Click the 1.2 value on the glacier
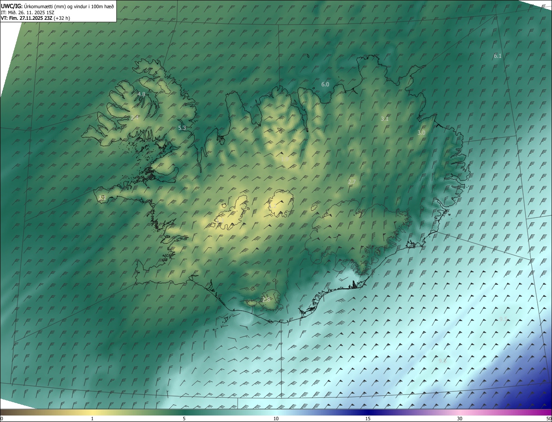 click(273, 207)
